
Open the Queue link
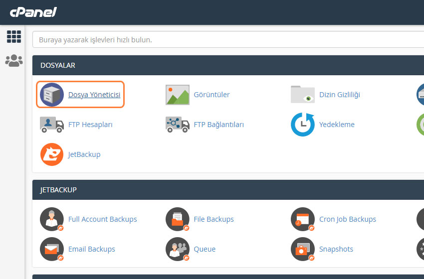coord(205,249)
